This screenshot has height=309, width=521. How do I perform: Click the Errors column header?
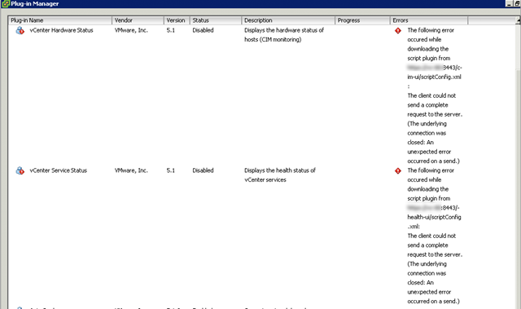(x=429, y=20)
